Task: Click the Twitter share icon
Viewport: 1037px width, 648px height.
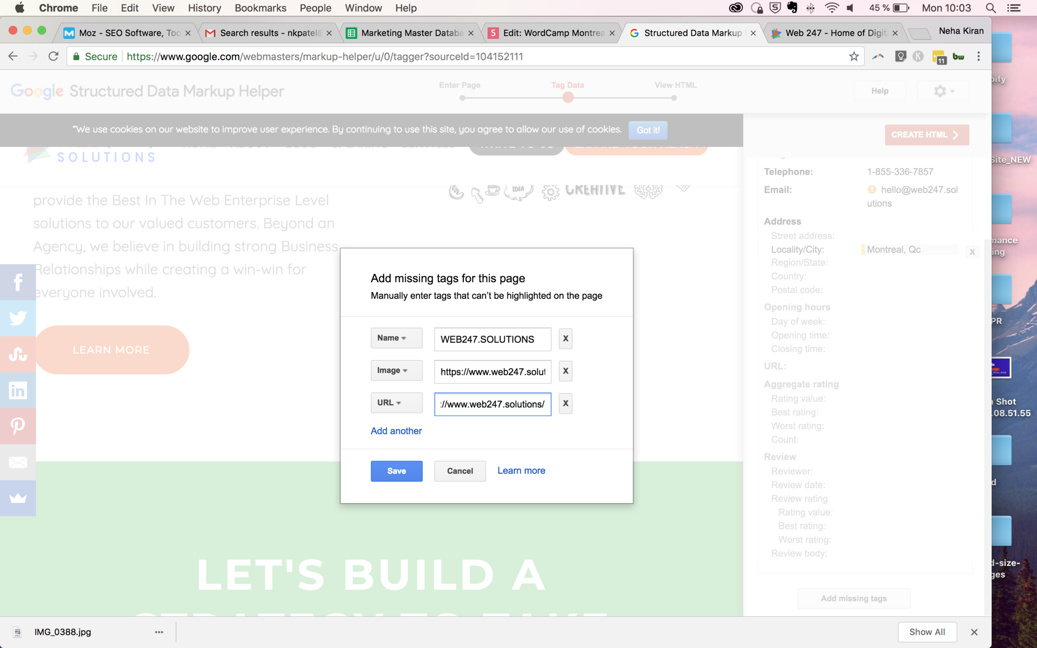Action: pyautogui.click(x=18, y=318)
